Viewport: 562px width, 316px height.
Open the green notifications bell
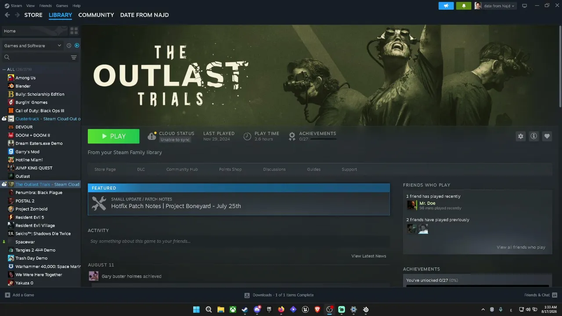pyautogui.click(x=464, y=6)
